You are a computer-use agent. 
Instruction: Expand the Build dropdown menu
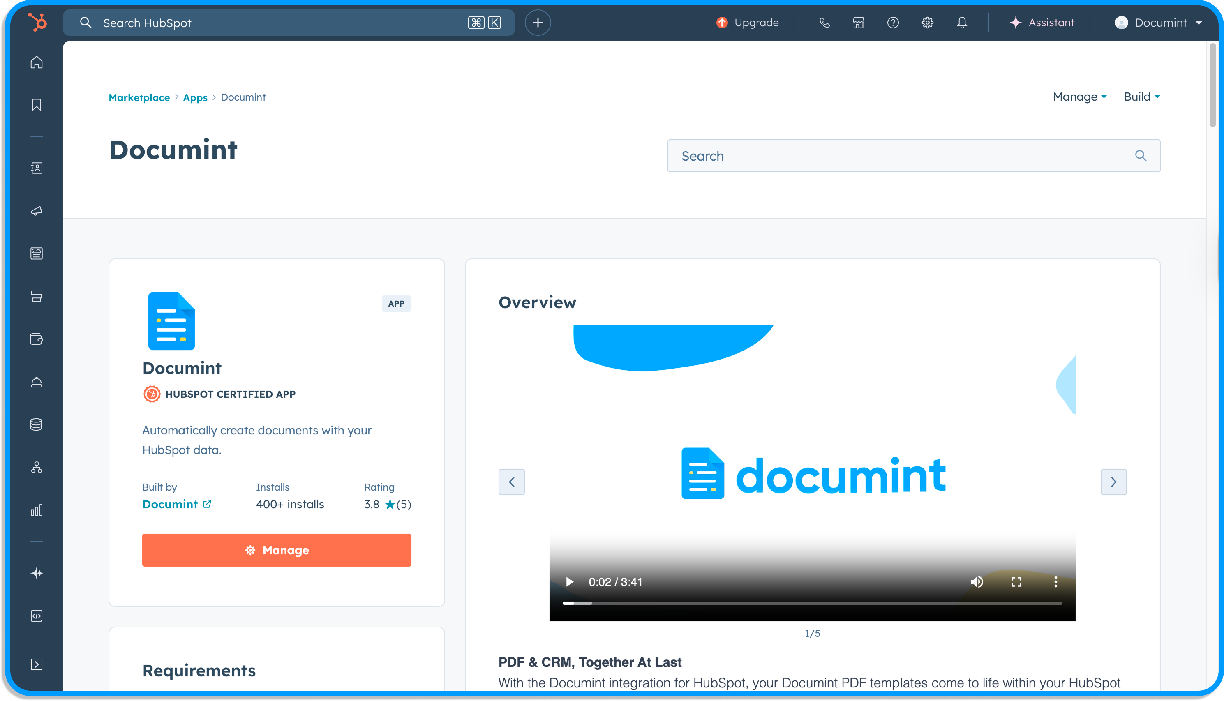(1141, 97)
